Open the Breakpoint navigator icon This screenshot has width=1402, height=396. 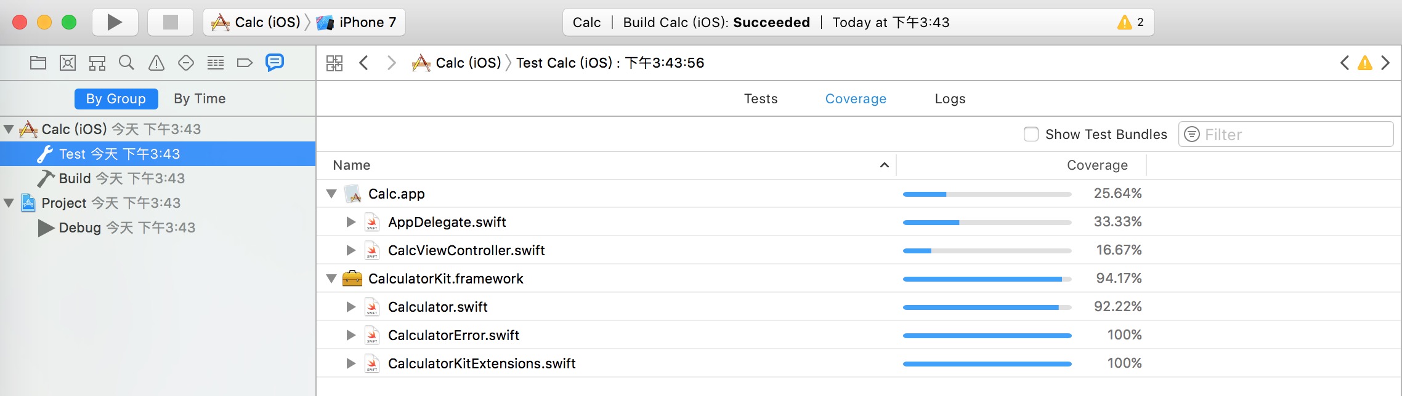click(245, 63)
